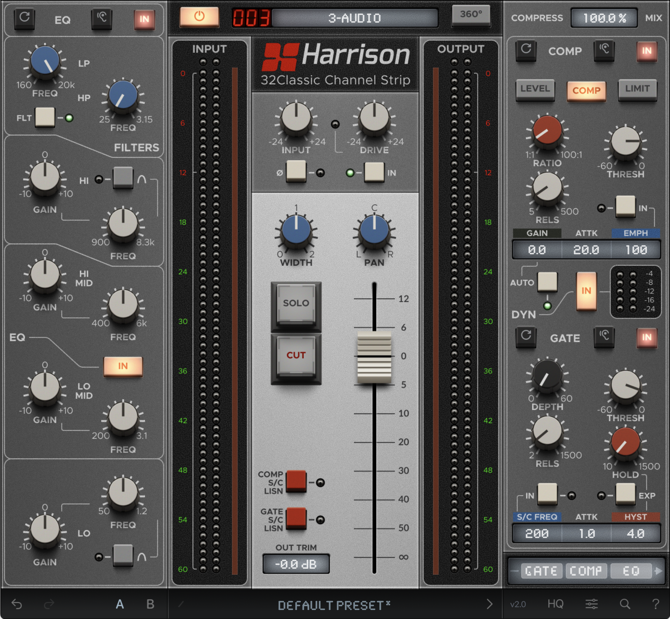Toggle the gate S/C FREQ IN button
Image resolution: width=670 pixels, height=619 pixels.
(547, 494)
